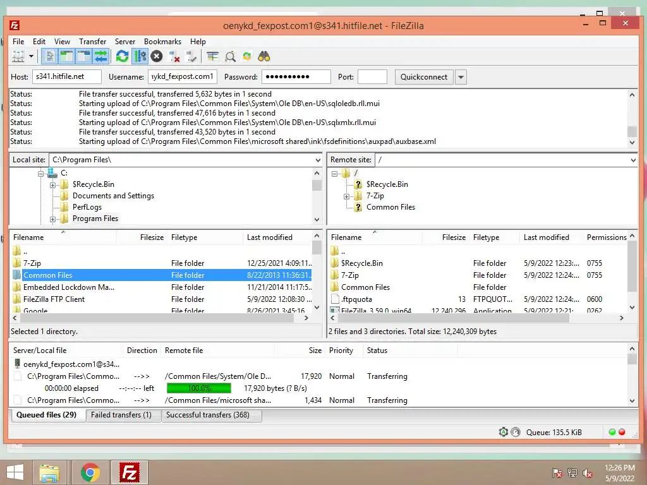This screenshot has height=485, width=647.
Task: Toggle remote directory tree display
Action: (83, 56)
